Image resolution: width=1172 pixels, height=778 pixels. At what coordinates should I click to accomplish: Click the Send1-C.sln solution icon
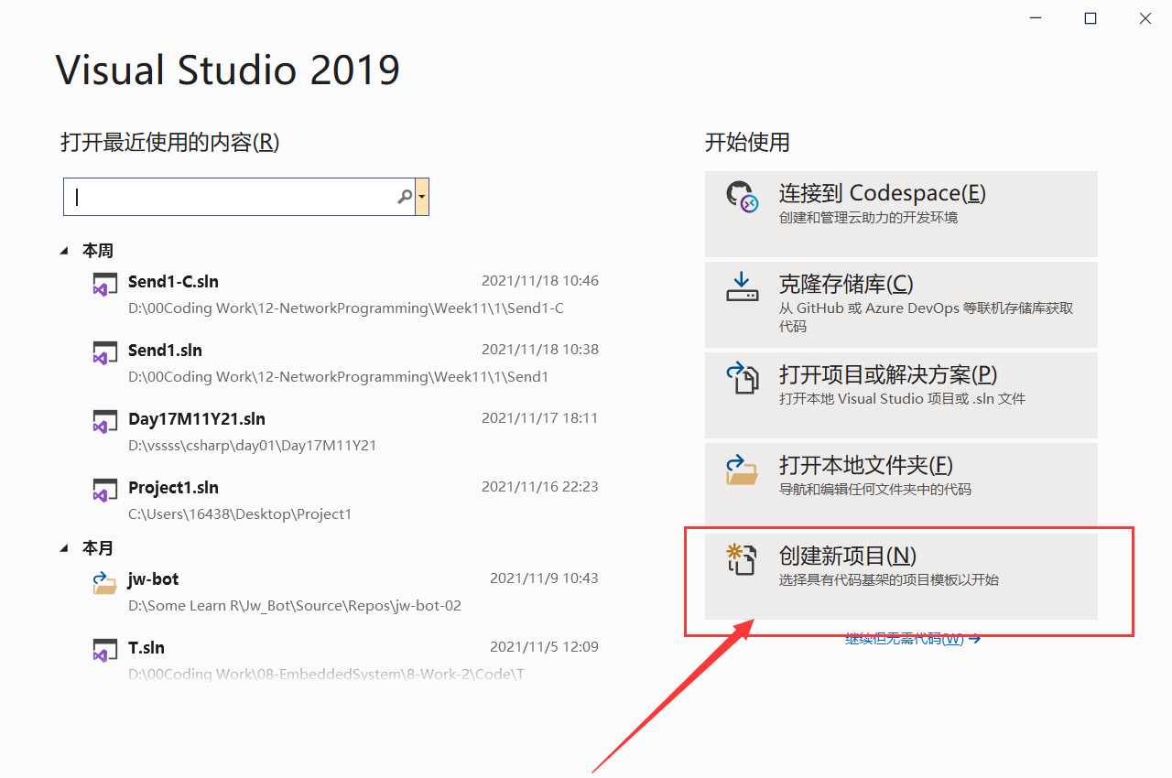(104, 283)
